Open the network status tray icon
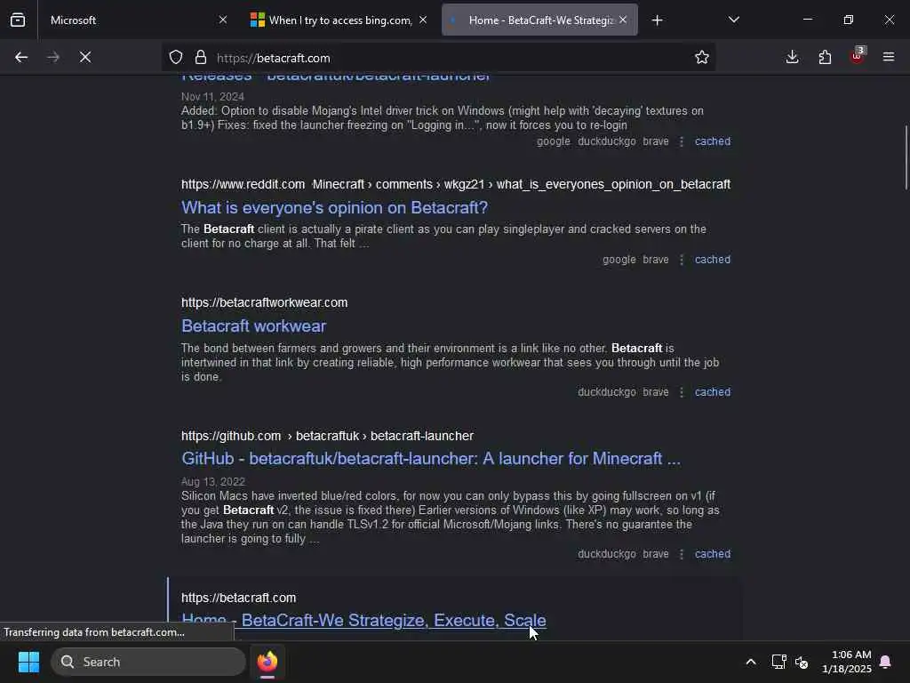Image resolution: width=910 pixels, height=683 pixels. coord(778,662)
